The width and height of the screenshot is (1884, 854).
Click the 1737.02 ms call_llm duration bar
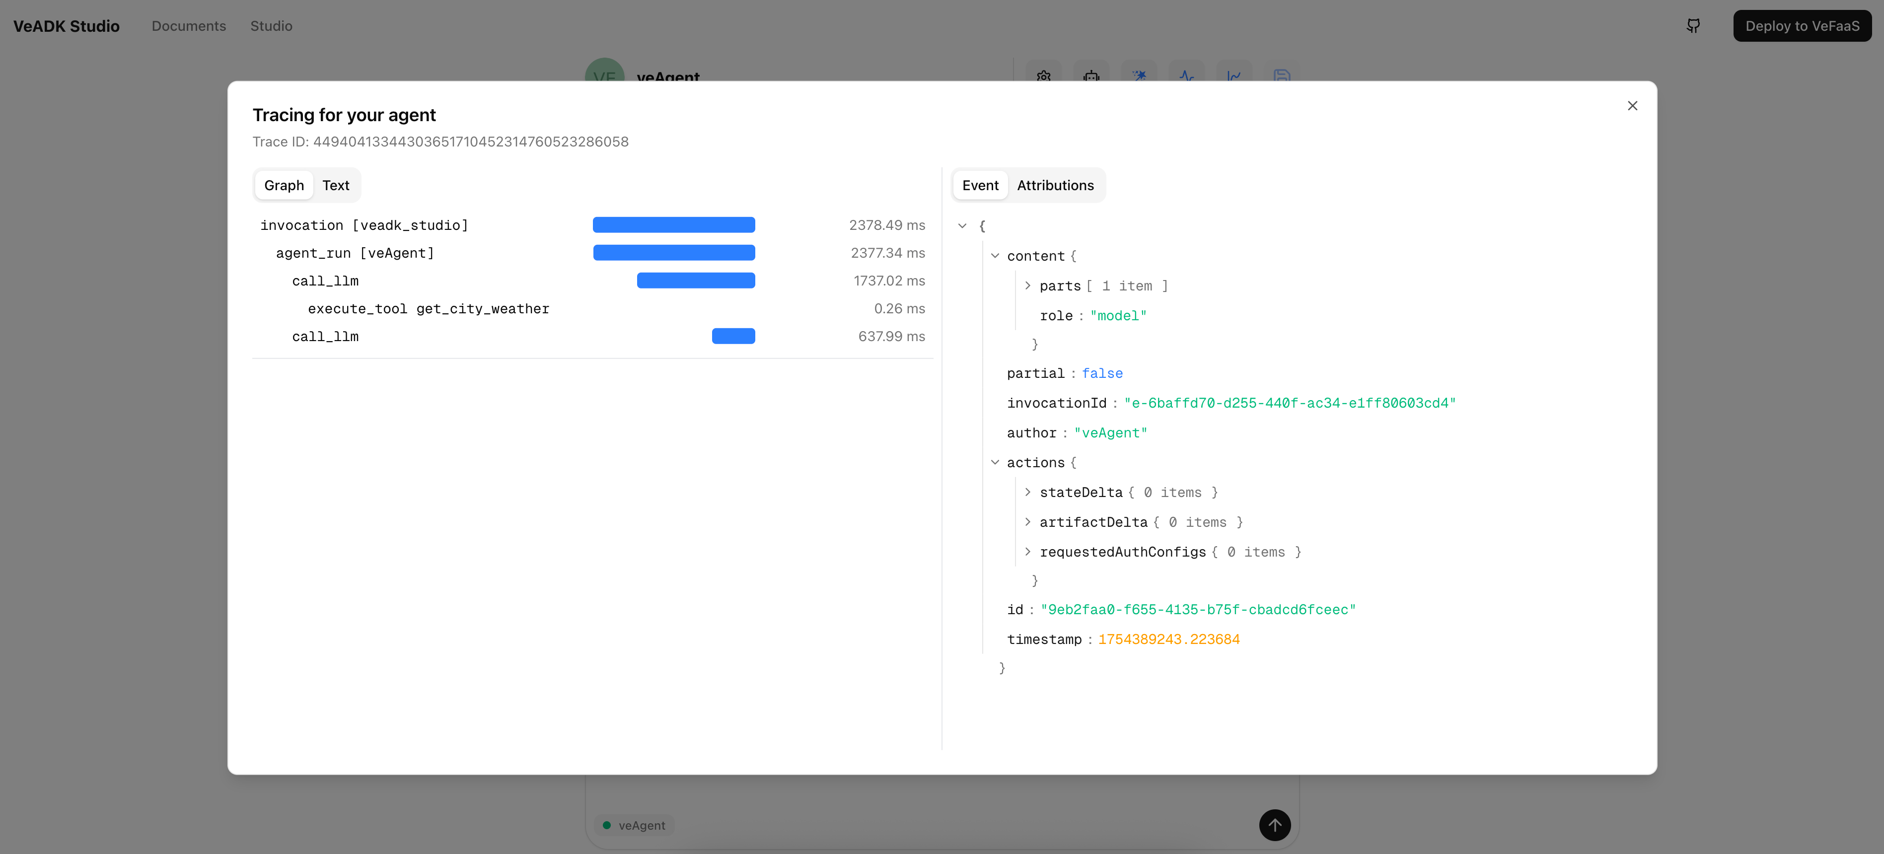[696, 281]
